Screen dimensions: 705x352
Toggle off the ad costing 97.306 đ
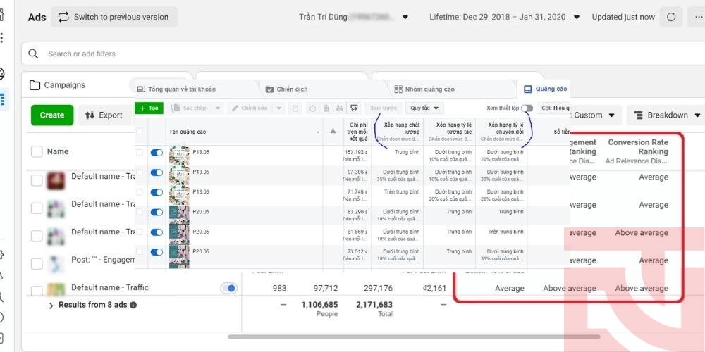(157, 172)
